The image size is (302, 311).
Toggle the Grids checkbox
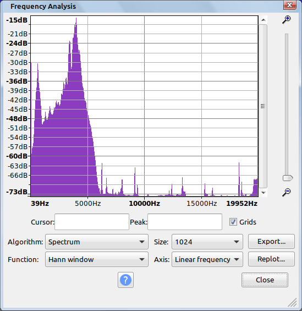(233, 222)
